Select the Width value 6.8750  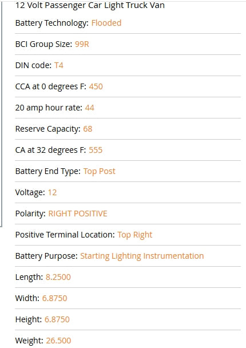click(54, 298)
